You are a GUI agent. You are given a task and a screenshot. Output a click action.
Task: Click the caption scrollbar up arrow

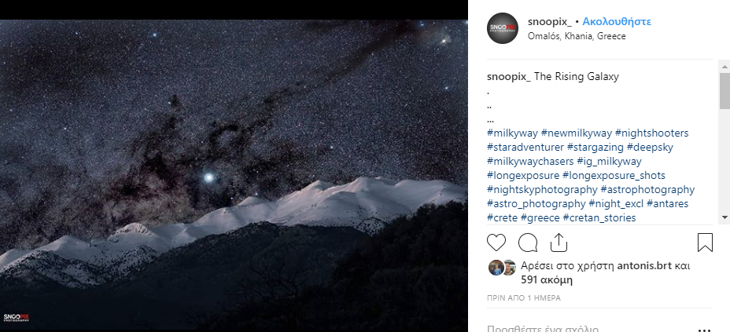coord(724,64)
